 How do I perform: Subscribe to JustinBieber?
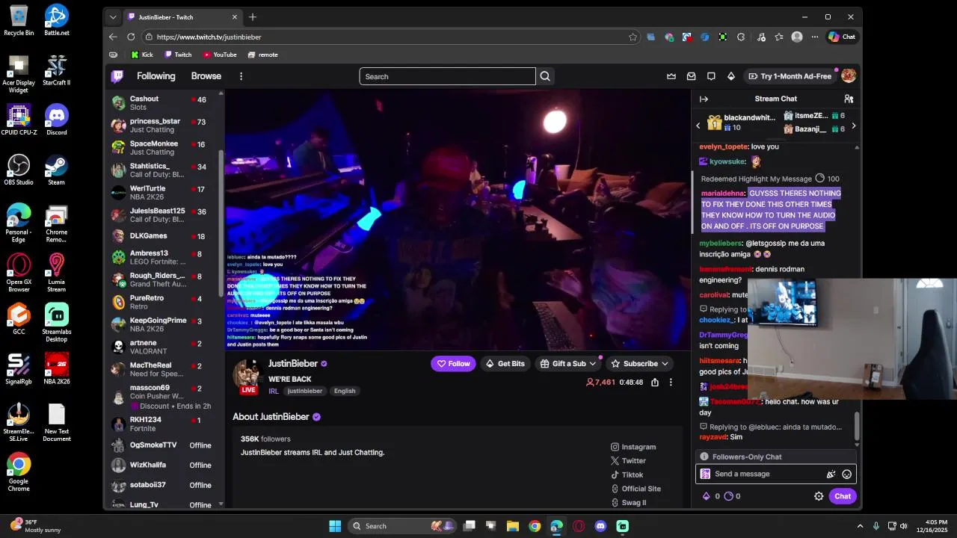click(x=639, y=364)
